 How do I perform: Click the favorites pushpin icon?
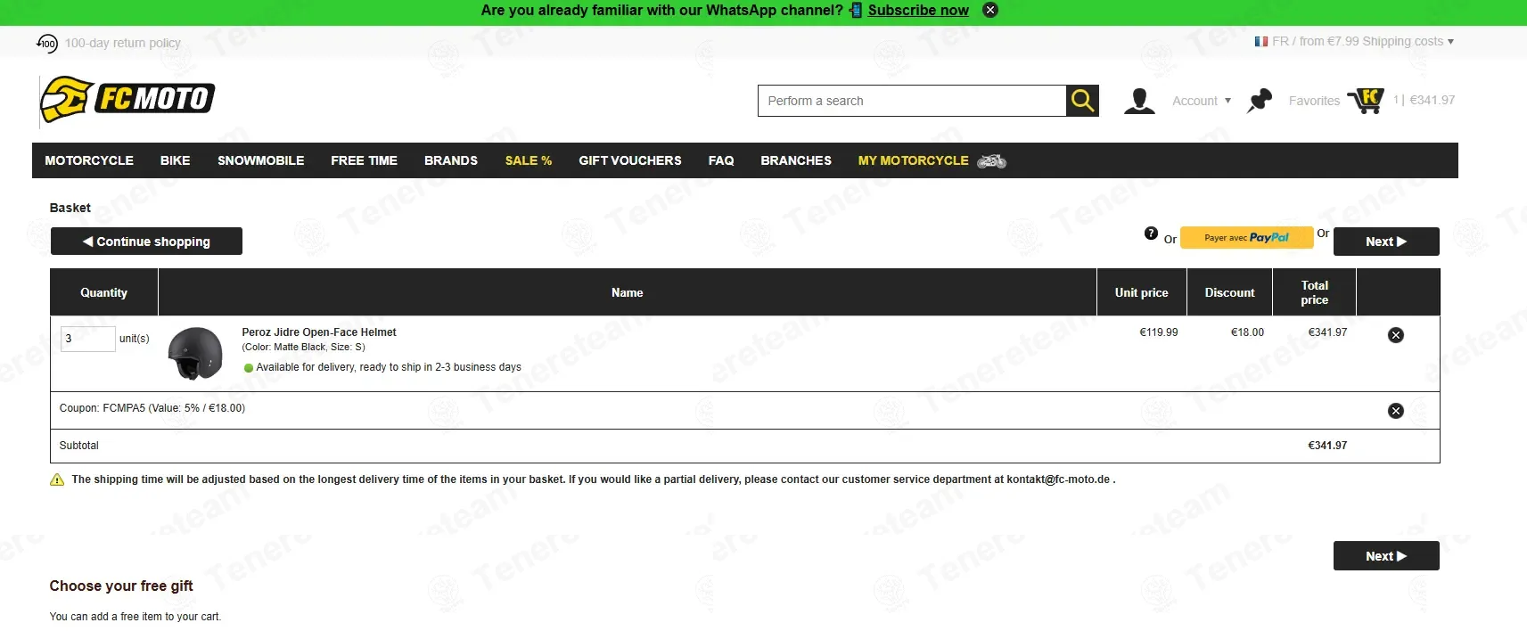click(1260, 101)
